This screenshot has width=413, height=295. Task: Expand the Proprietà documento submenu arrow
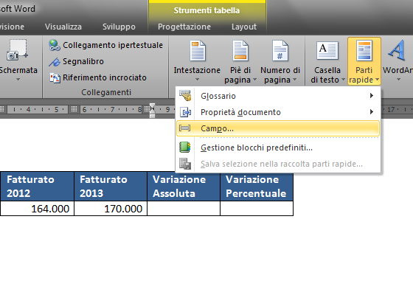coord(372,112)
